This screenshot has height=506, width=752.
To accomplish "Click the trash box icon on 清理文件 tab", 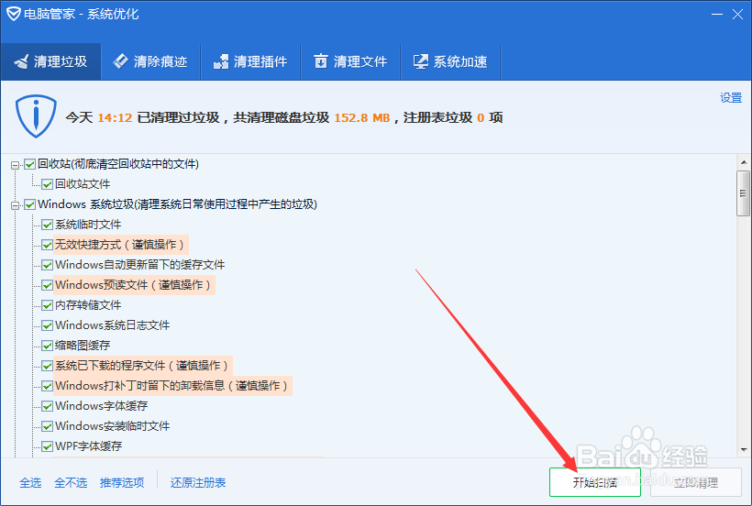I will (320, 61).
